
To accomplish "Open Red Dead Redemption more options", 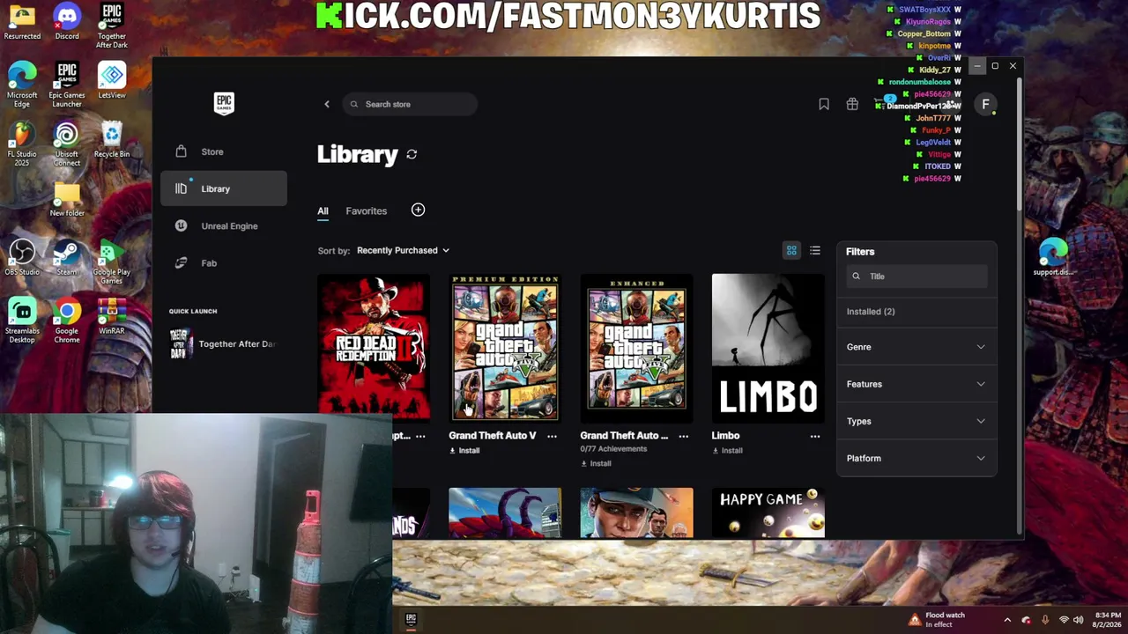I will [x=420, y=436].
